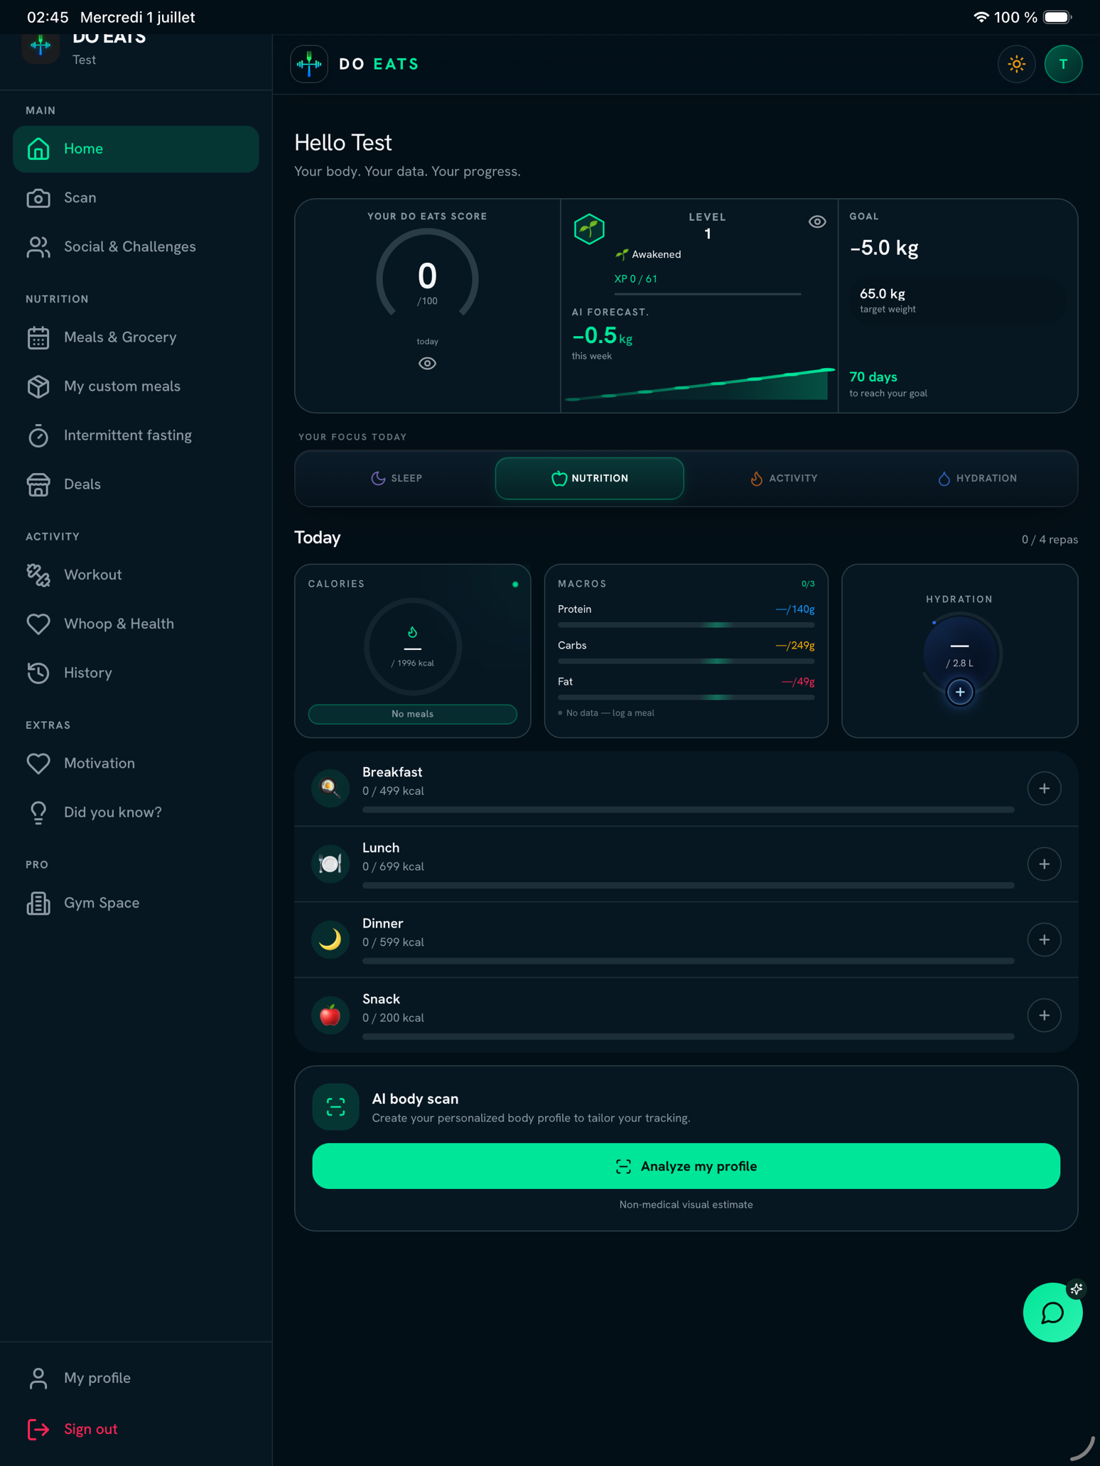Click the 02:45 clock in status bar

[48, 17]
